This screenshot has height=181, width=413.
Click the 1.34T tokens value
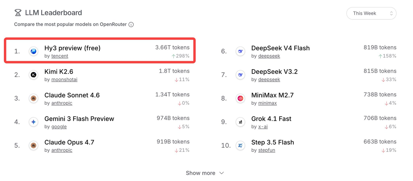[172, 95]
